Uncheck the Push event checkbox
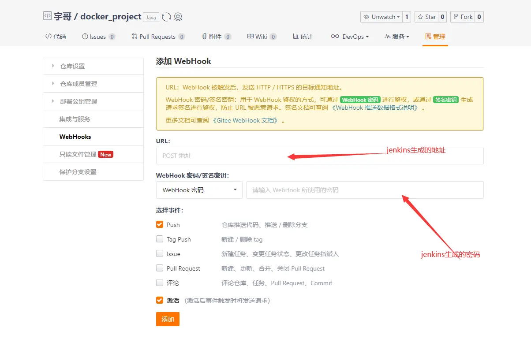This screenshot has height=357, width=531. click(x=160, y=224)
